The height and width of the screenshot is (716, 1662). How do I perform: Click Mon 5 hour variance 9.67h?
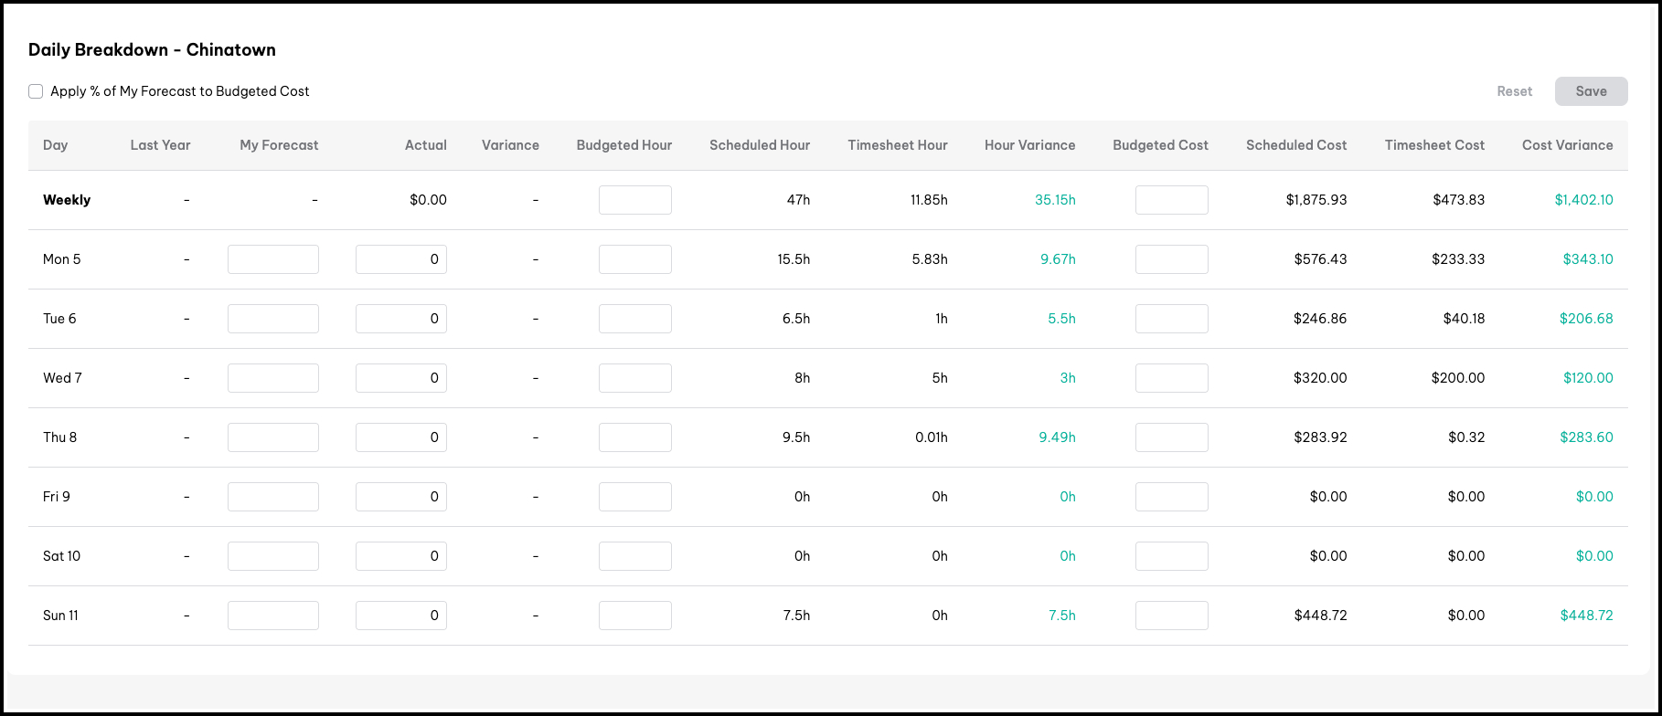tap(1058, 259)
